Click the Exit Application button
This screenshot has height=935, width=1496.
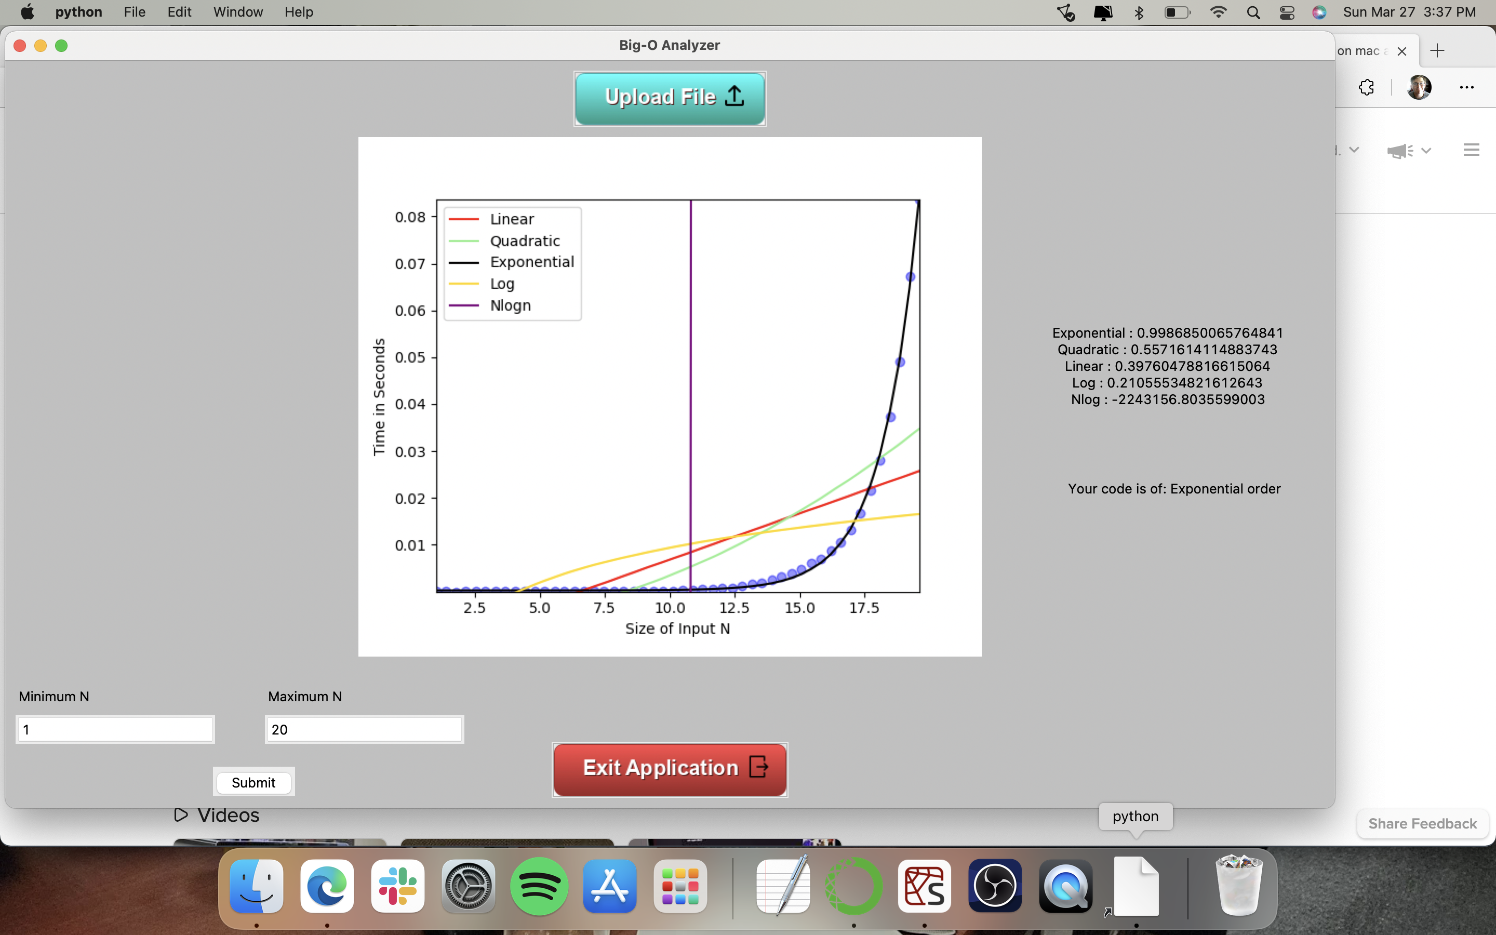click(x=670, y=769)
